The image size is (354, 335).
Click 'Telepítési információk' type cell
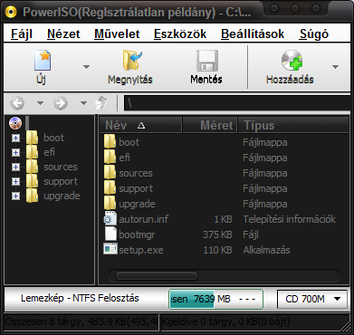290,219
